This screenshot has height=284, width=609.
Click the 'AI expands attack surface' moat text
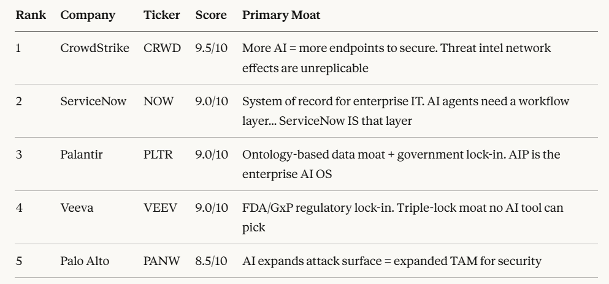[x=392, y=261]
